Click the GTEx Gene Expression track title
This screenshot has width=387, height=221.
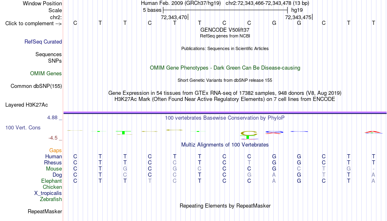click(225, 93)
